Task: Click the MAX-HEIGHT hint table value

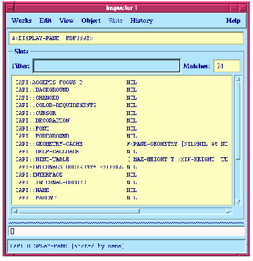Action: pos(178,159)
